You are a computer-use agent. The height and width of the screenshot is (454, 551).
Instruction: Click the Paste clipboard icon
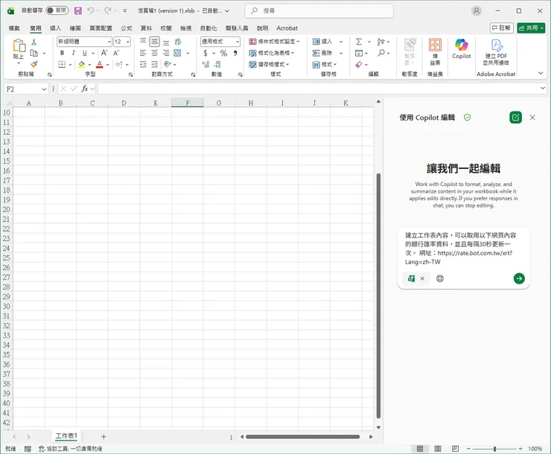[19, 45]
